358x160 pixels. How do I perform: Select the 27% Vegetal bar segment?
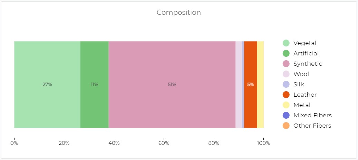point(47,85)
